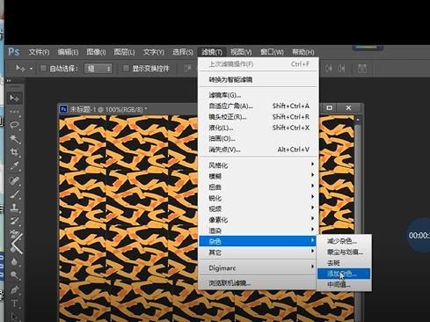This screenshot has width=430, height=322.
Task: Expand the Digimarc submenu
Action: (x=258, y=267)
